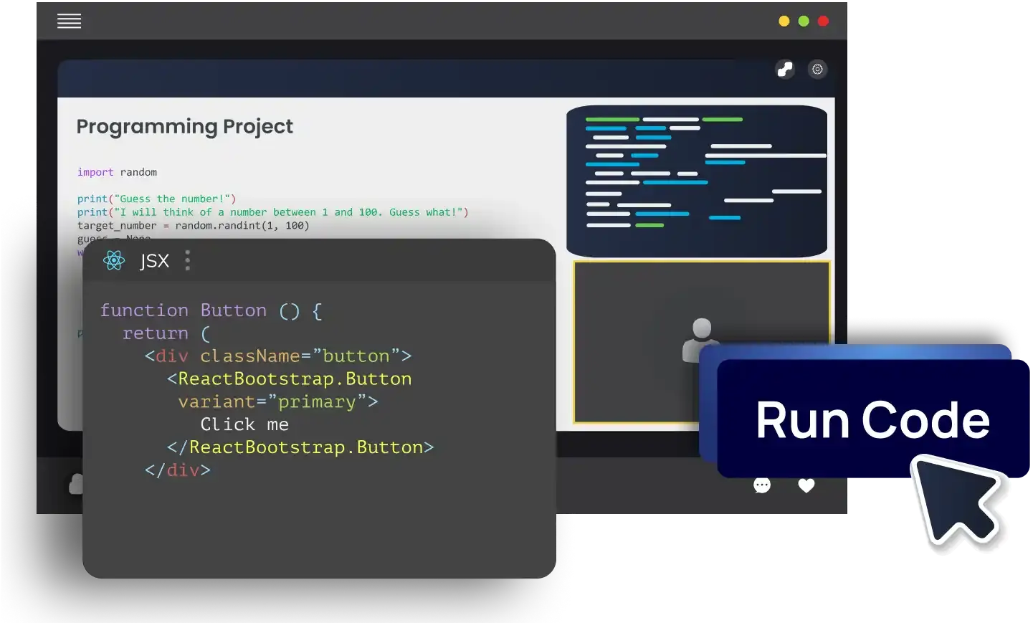
Task: Toggle the like heart next to the comment icon
Action: (806, 485)
